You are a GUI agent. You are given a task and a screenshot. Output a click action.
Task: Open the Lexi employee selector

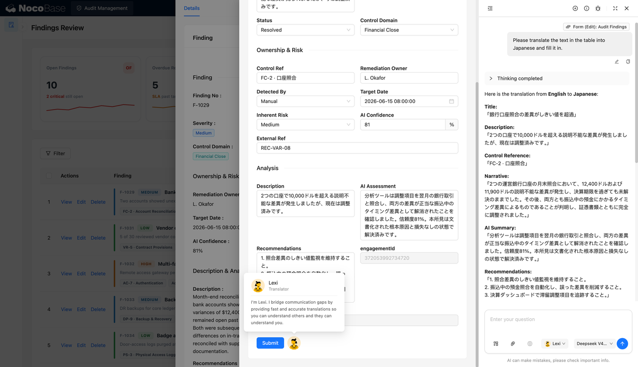[x=555, y=344]
